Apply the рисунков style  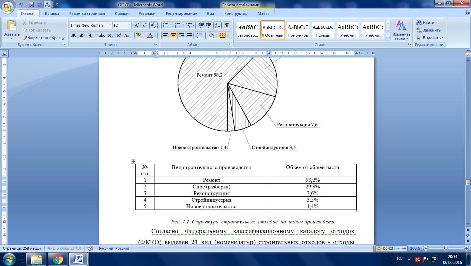[298, 30]
